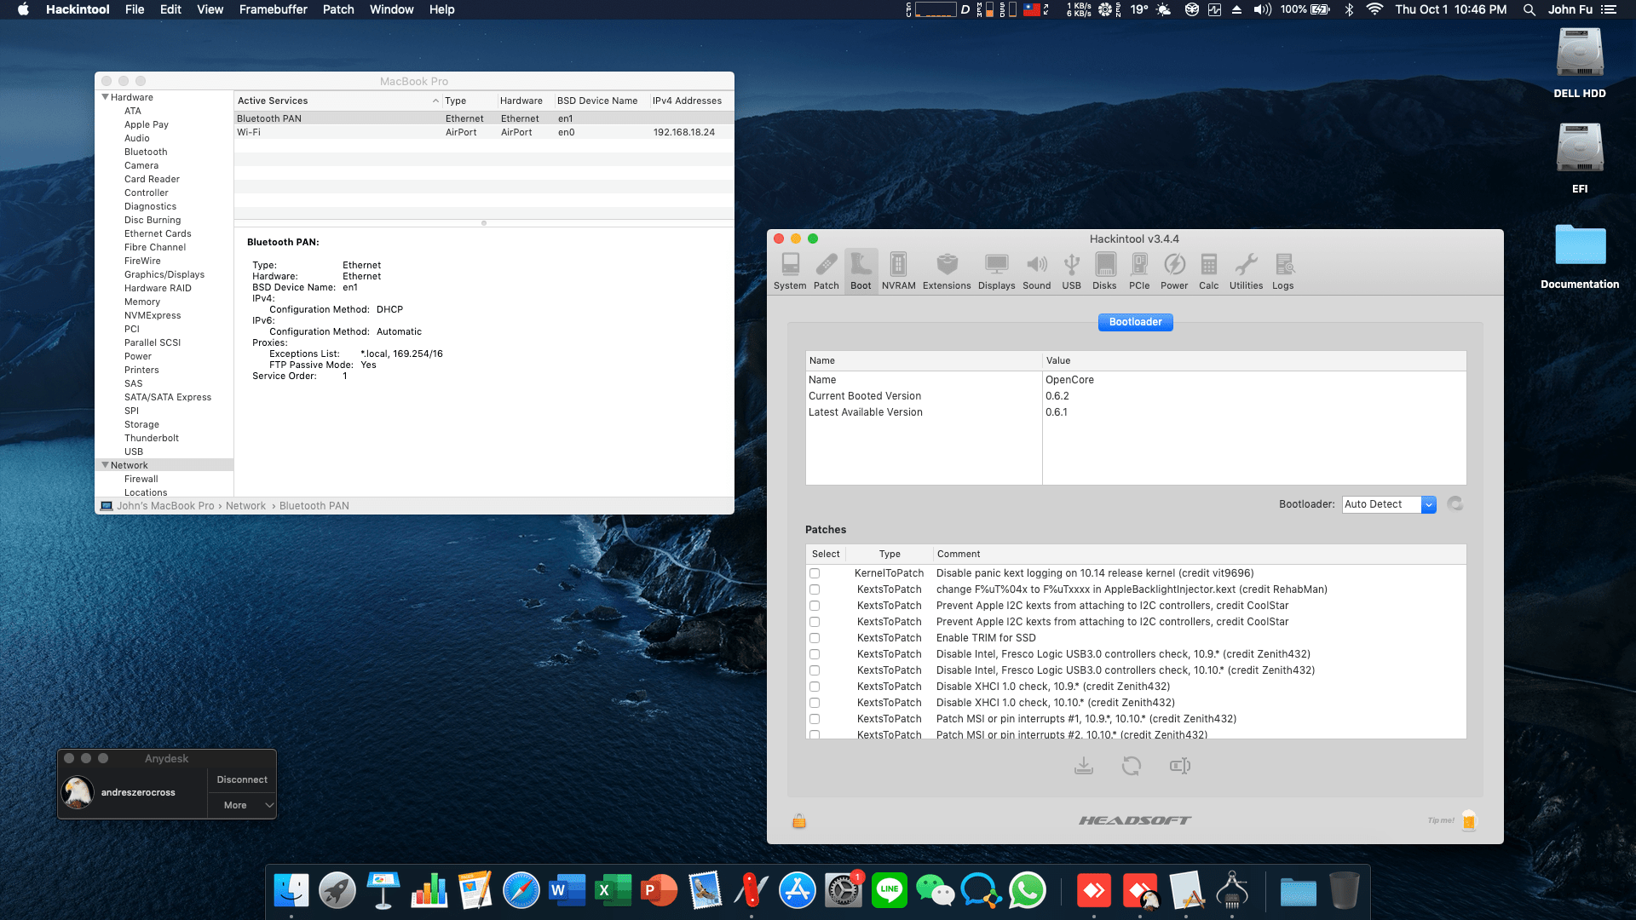Switch to the Bootloader tab
The image size is (1636, 920).
pyautogui.click(x=1135, y=322)
